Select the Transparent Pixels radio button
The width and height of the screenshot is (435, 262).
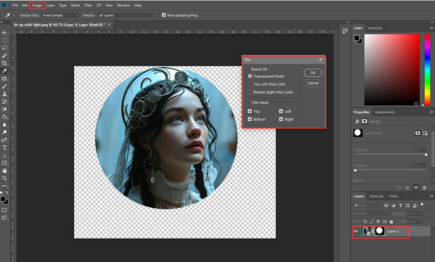coord(250,76)
